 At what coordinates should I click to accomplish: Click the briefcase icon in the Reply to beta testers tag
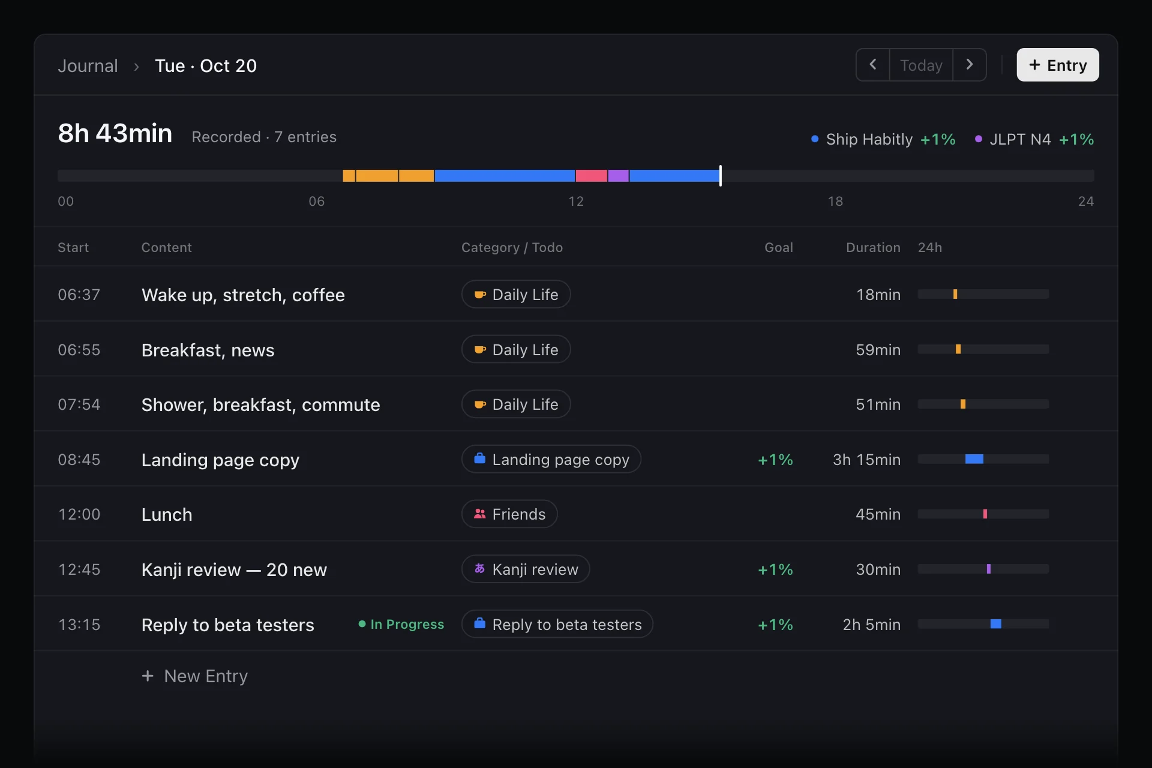[x=480, y=624]
